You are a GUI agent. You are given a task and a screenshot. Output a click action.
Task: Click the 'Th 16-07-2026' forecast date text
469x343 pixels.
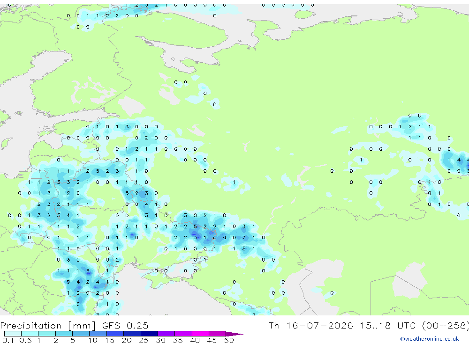(x=310, y=325)
